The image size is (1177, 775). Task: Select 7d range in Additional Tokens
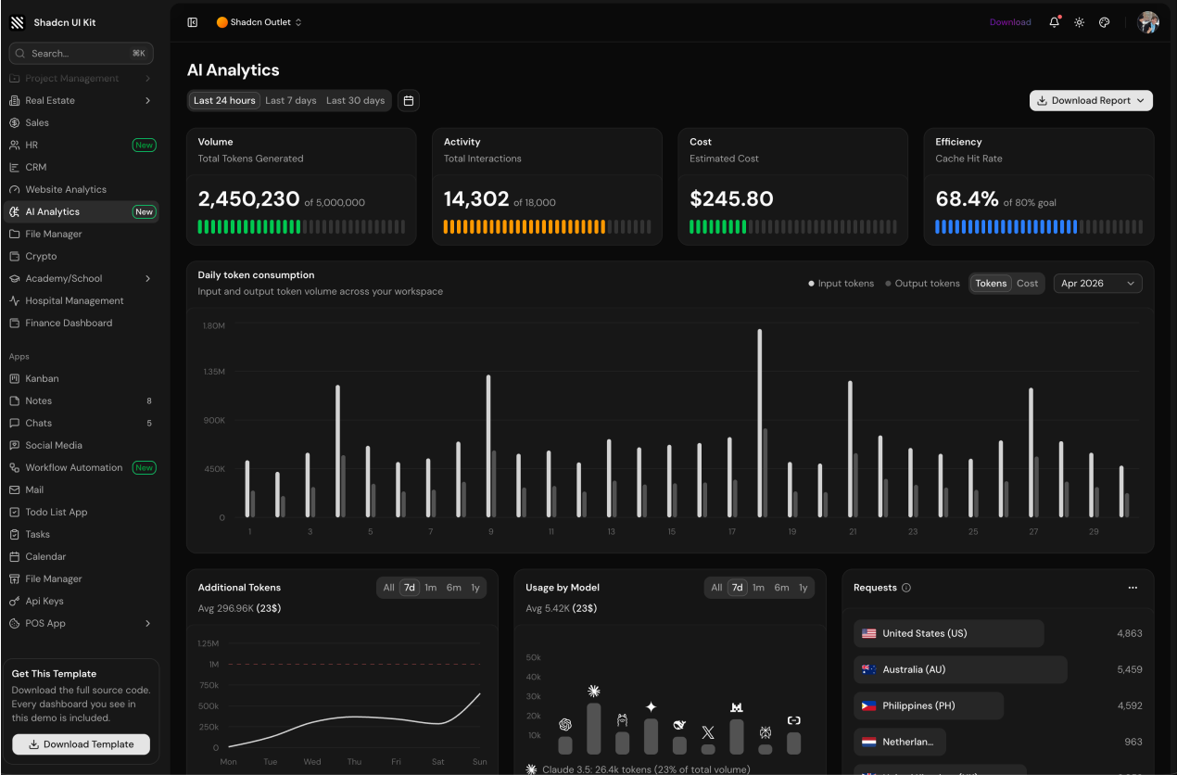pos(410,588)
